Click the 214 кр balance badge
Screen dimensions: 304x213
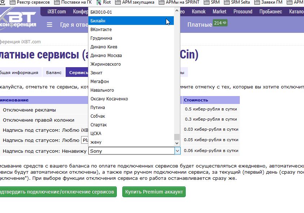[x=220, y=23]
